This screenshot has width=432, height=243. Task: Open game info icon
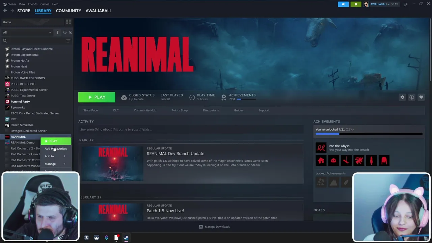click(412, 97)
